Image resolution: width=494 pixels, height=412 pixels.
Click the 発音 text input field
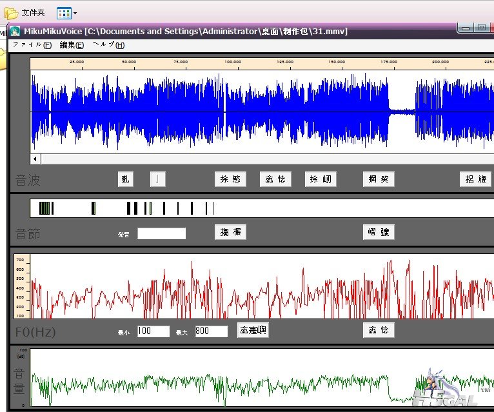click(x=162, y=233)
